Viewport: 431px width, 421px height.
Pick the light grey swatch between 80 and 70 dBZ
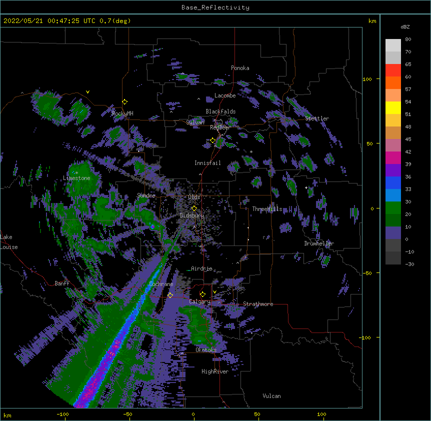tap(393, 45)
